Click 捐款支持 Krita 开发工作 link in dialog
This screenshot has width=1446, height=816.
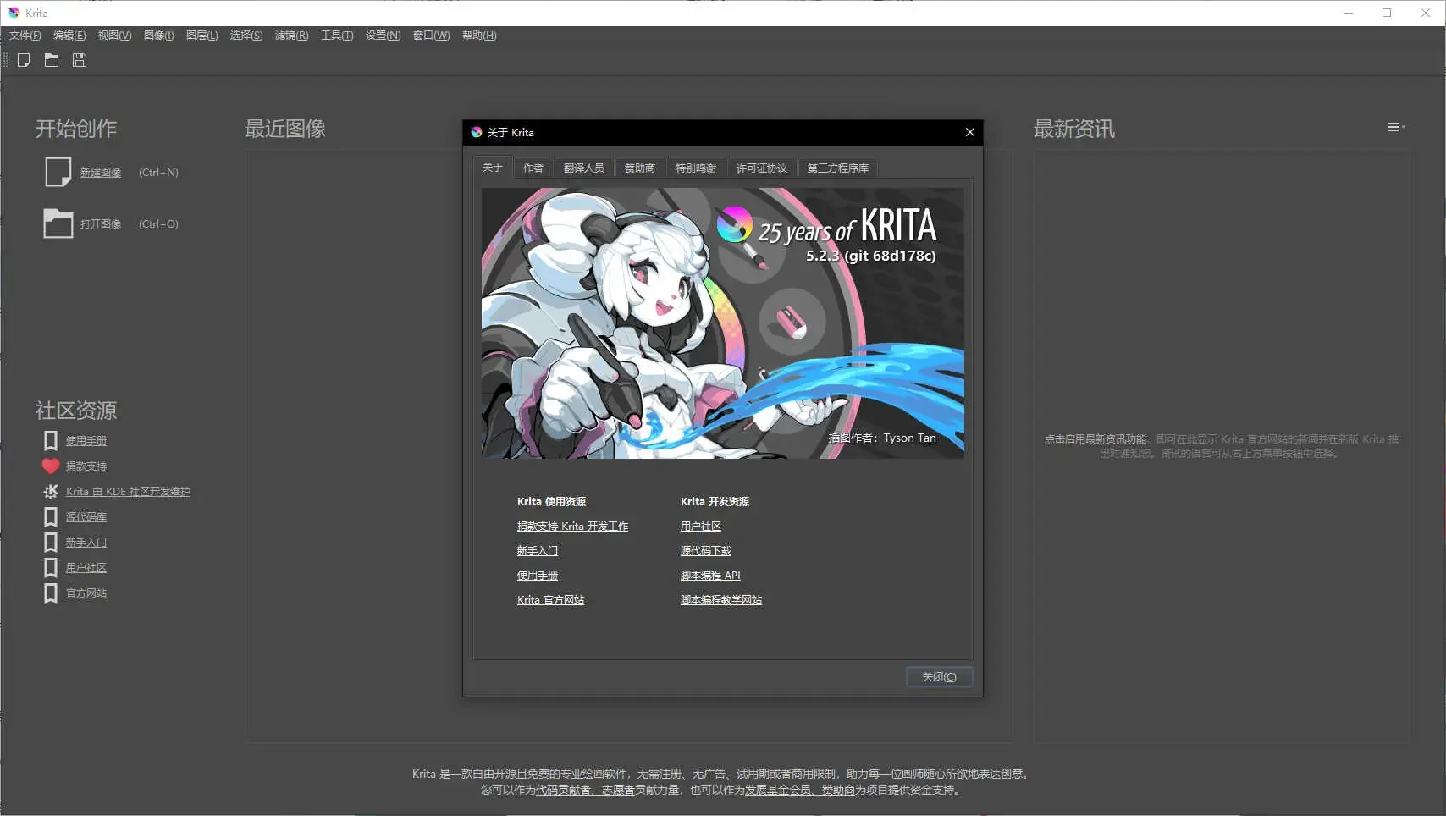click(572, 527)
